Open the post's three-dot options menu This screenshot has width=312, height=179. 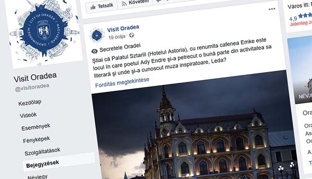272,9
